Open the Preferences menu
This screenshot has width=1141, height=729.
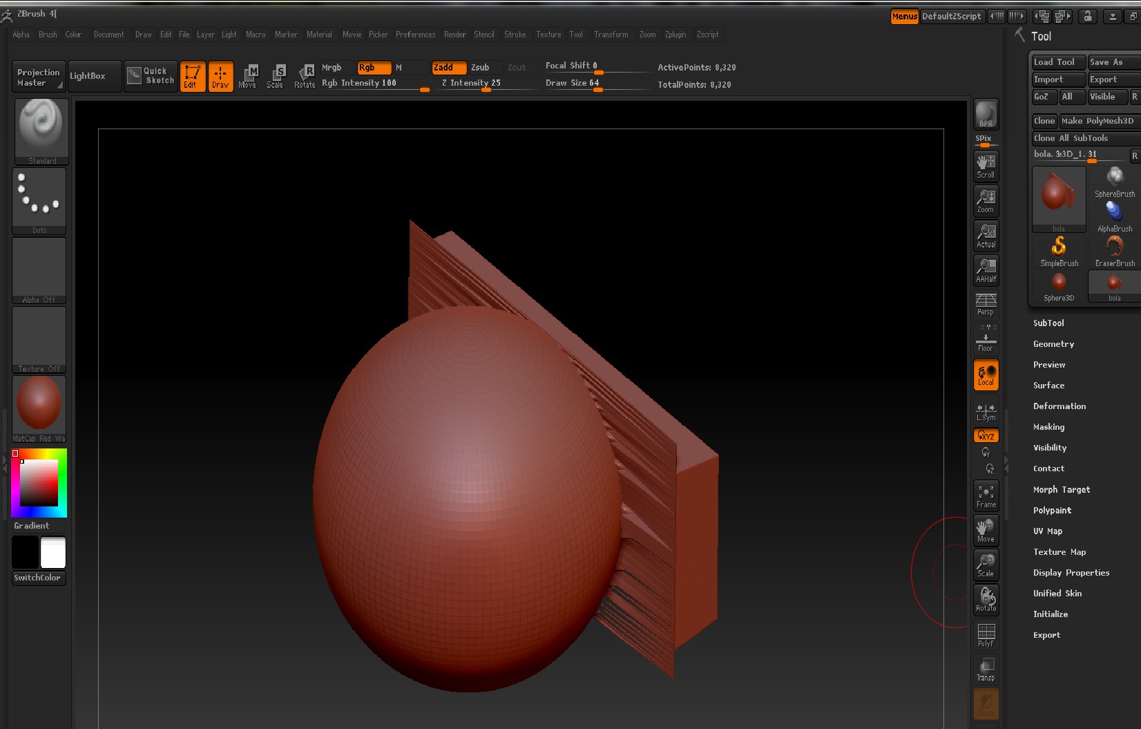coord(415,35)
